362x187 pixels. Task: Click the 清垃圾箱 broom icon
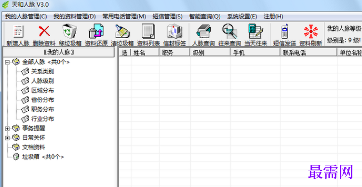[x=122, y=31]
